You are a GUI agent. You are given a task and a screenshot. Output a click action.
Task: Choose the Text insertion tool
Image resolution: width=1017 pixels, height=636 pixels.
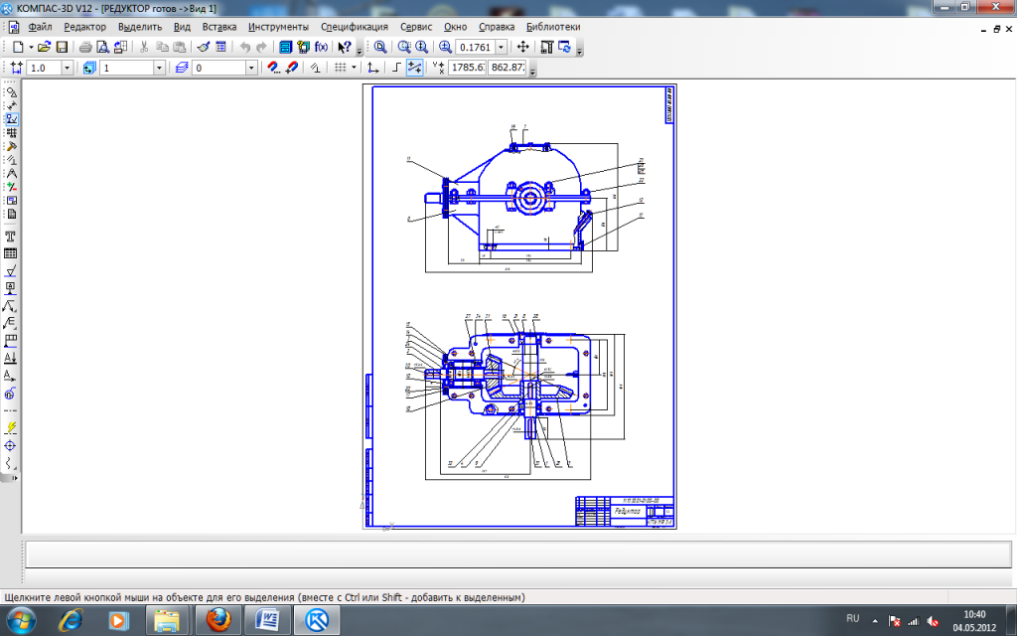[10, 237]
